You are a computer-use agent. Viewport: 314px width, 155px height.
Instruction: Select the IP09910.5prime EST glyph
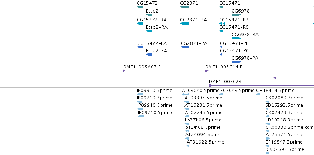click(x=140, y=109)
